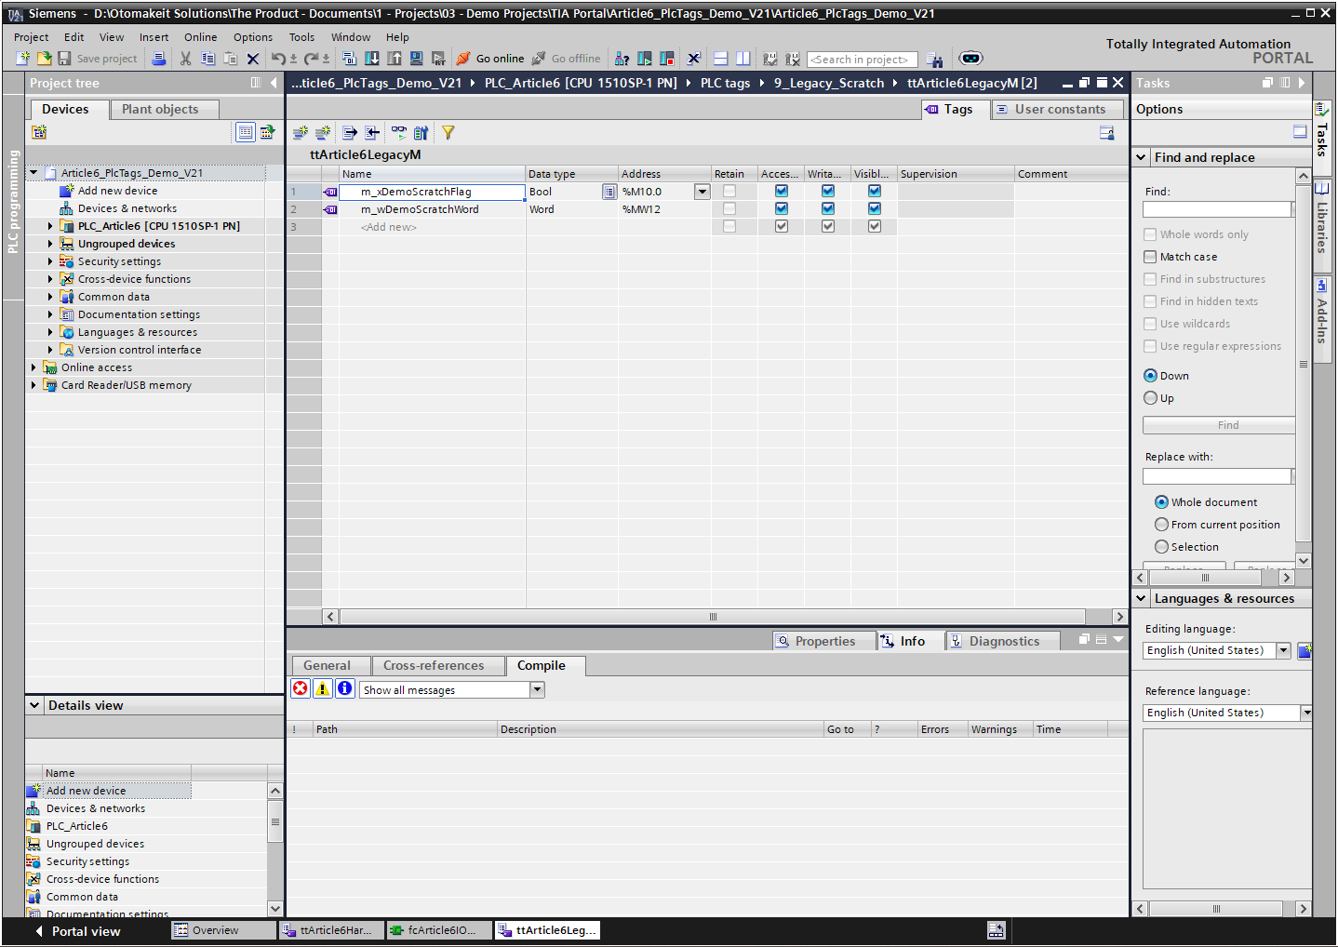
Task: Collapse Languages & resources section
Action: (1142, 598)
